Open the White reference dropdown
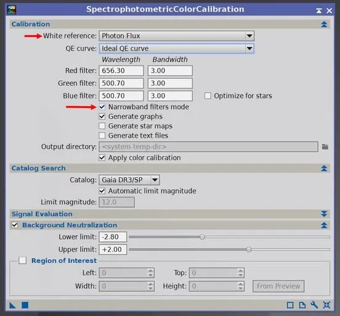Viewport: 340px width, 316px height. 177,36
